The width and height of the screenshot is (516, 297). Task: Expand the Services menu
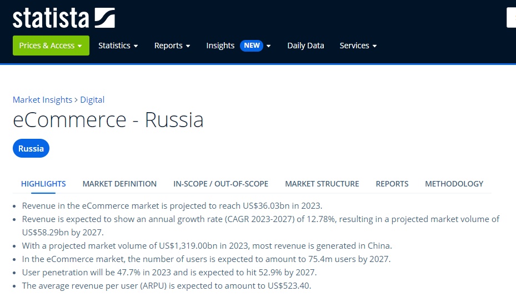(358, 46)
